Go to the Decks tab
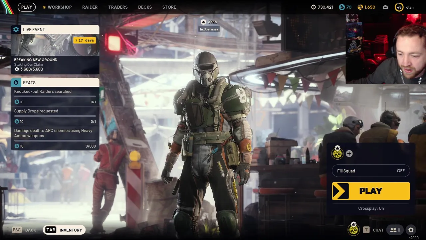This screenshot has height=240, width=426. 145,7
